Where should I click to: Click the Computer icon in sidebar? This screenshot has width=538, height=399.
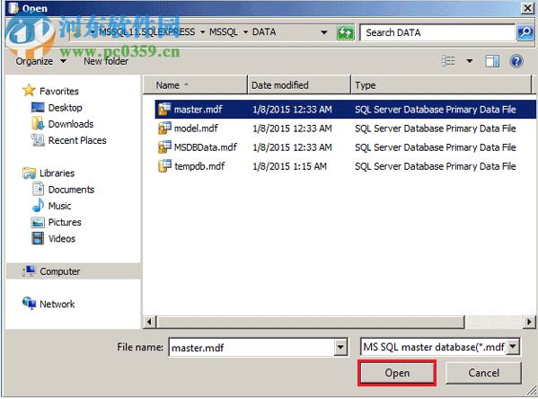click(29, 270)
